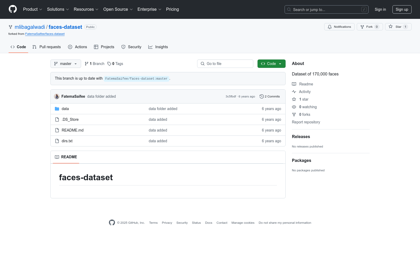Click the GitHub logo in the header
This screenshot has width=420, height=262.
pyautogui.click(x=13, y=9)
